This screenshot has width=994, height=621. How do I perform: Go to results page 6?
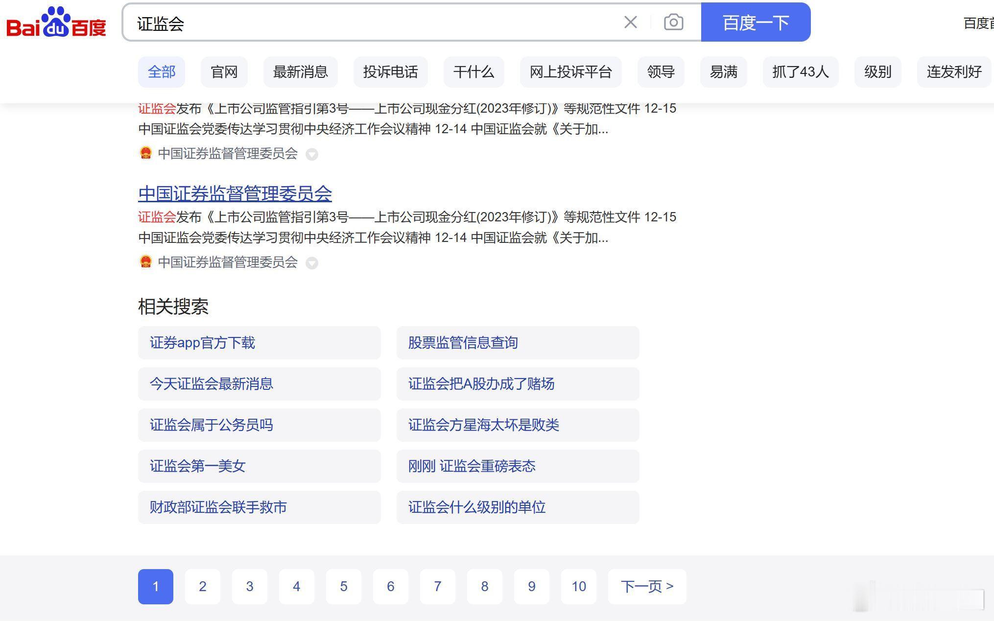391,587
